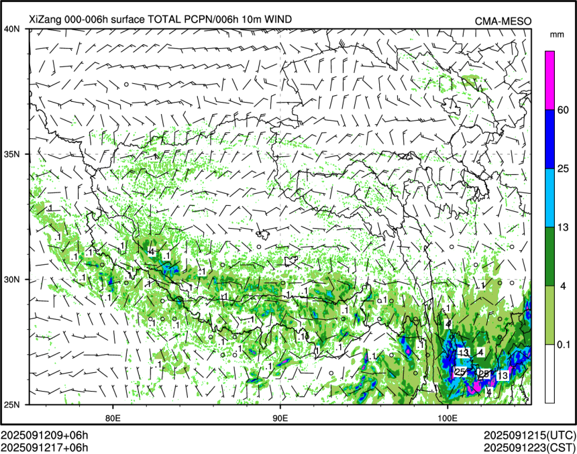Select the light blue 13-25 color band

[549, 198]
